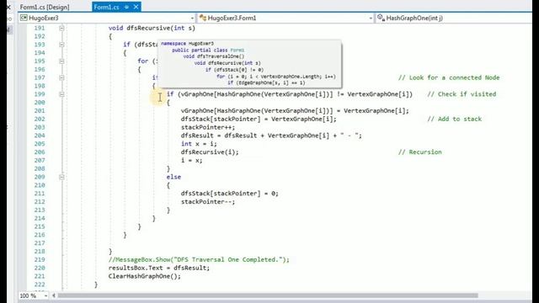Viewport: 539px width, 303px height.
Task: Click the class icon beside HugoExer3.Form1
Action: coord(203,18)
